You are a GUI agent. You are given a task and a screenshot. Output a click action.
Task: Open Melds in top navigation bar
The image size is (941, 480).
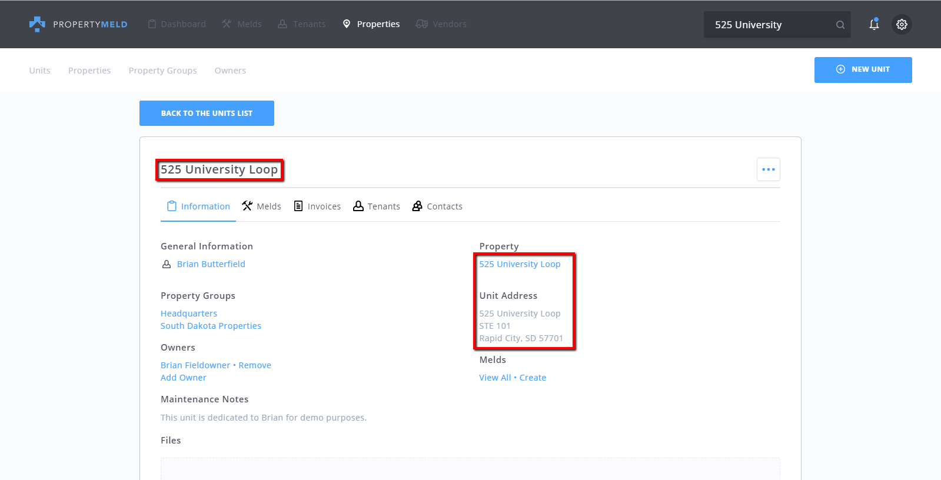242,24
